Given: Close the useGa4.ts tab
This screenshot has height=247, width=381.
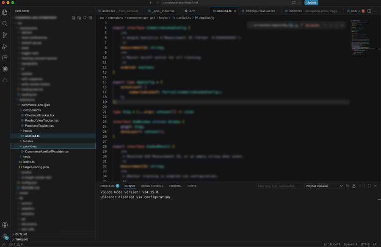Looking at the screenshot, I should (235, 11).
